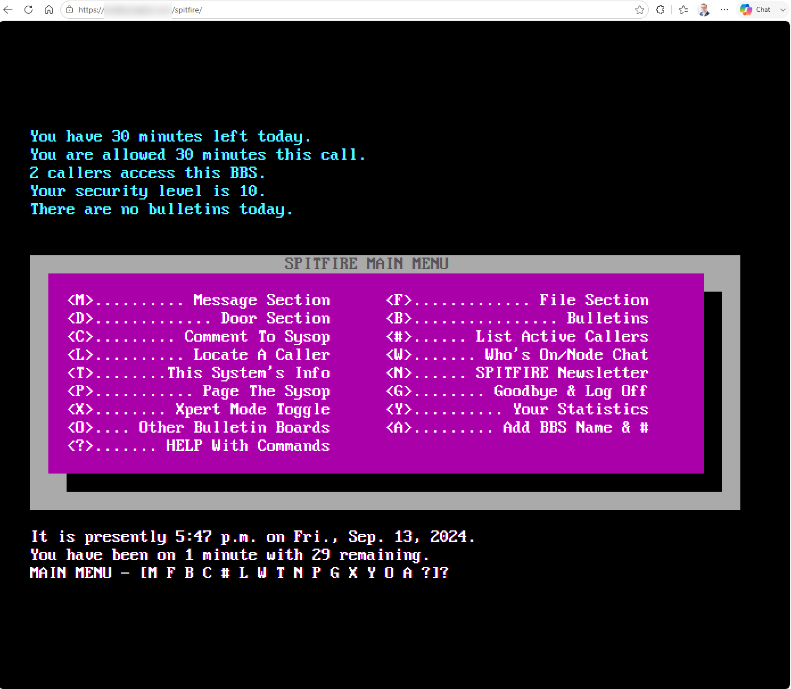Click '2 callers access this BBS.' line

point(148,173)
